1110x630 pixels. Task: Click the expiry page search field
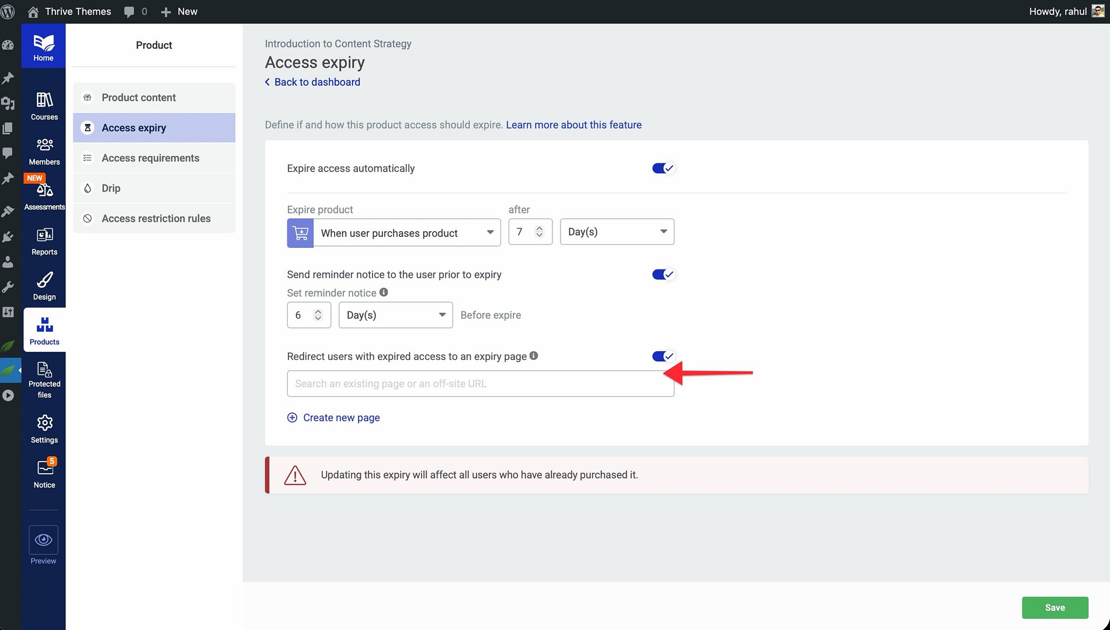click(x=480, y=384)
